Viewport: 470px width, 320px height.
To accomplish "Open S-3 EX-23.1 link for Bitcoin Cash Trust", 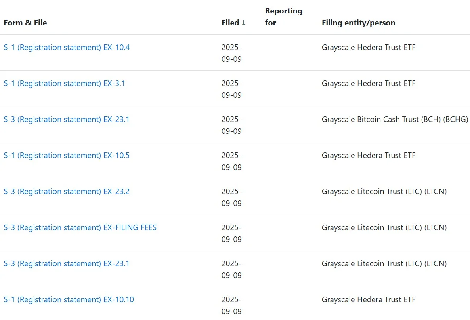I will pos(67,119).
